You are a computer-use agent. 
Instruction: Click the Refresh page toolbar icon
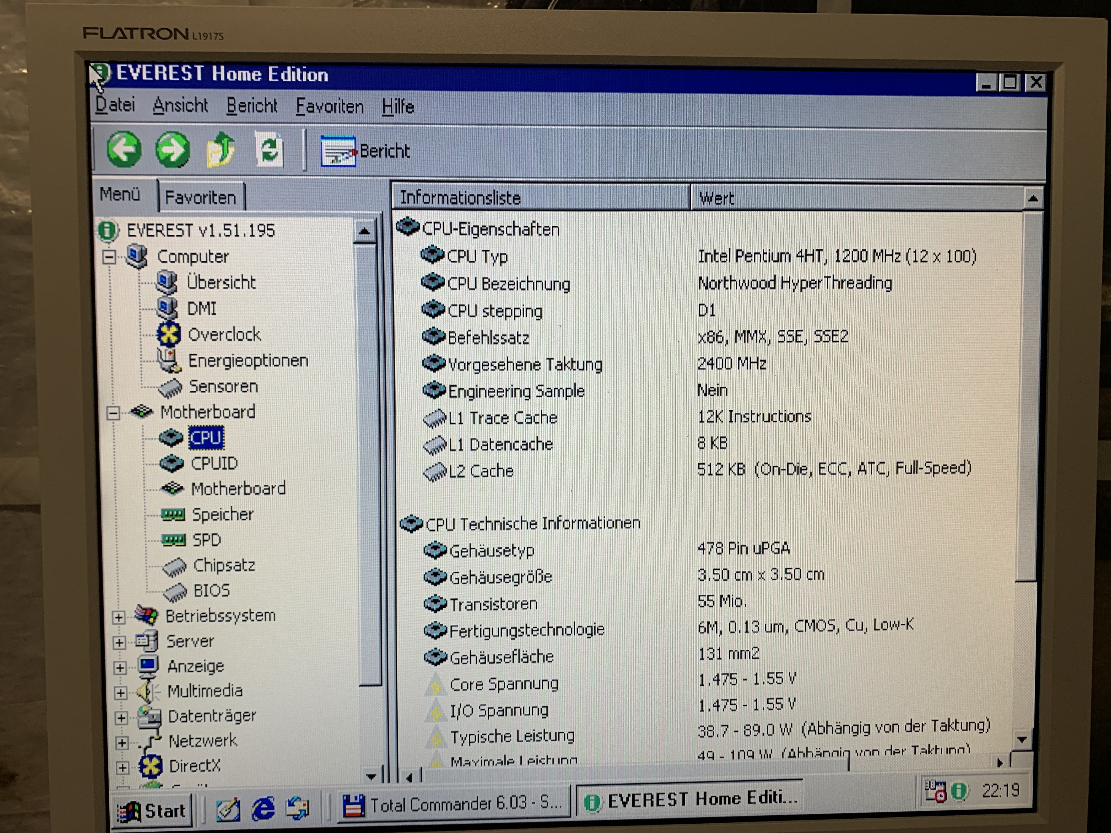(269, 150)
